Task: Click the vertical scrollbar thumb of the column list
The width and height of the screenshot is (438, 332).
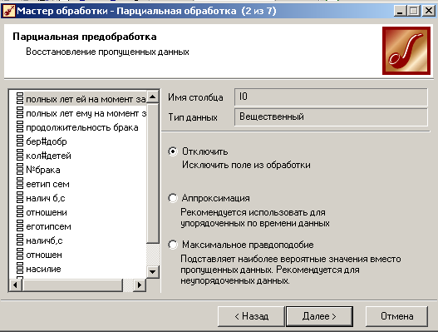Action: [x=153, y=173]
